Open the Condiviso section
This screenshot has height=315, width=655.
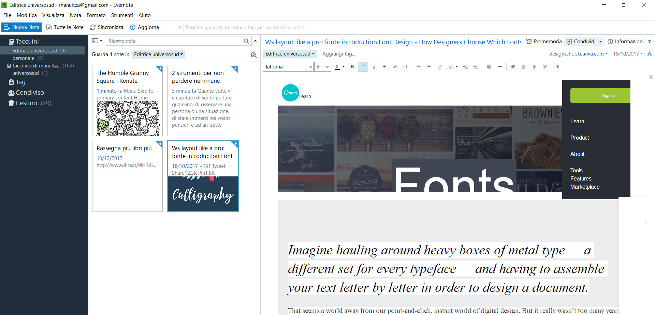coord(26,93)
